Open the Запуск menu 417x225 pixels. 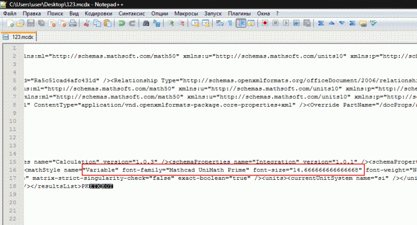coord(213,14)
